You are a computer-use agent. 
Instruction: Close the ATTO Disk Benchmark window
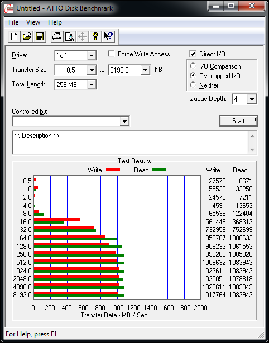pos(252,6)
